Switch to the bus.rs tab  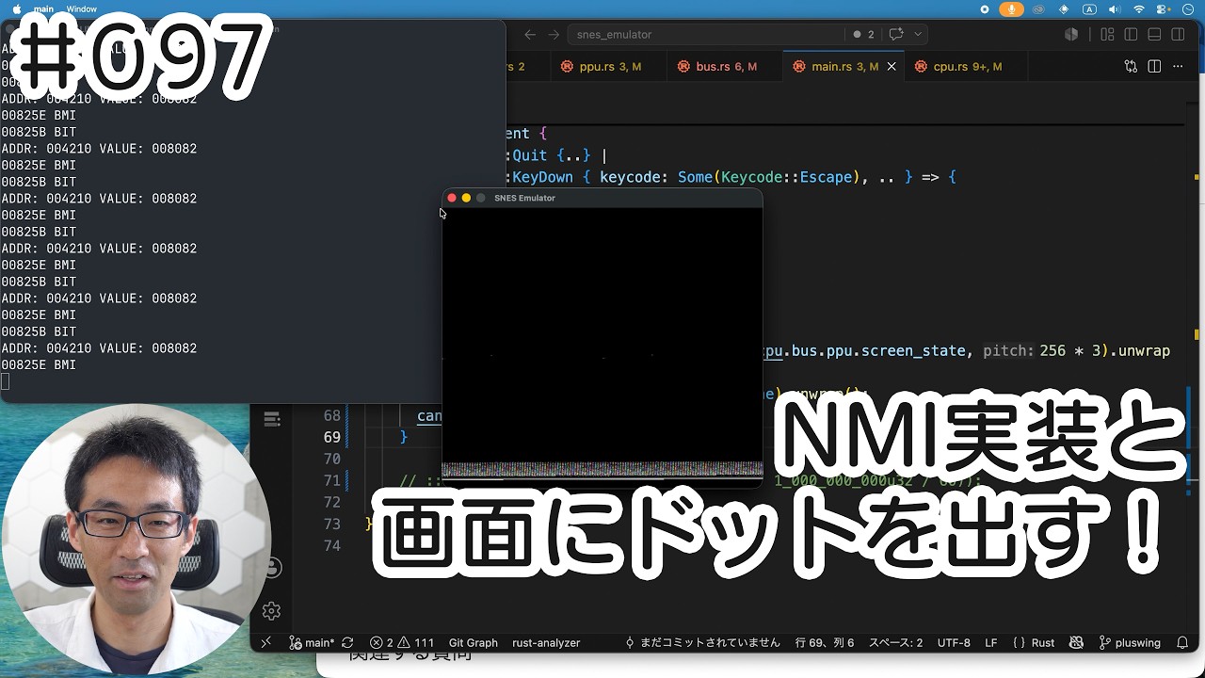(725, 67)
